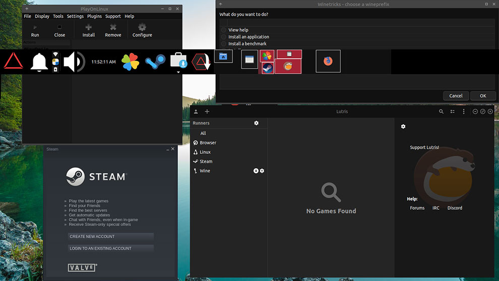Open the software store bag icon

click(178, 61)
